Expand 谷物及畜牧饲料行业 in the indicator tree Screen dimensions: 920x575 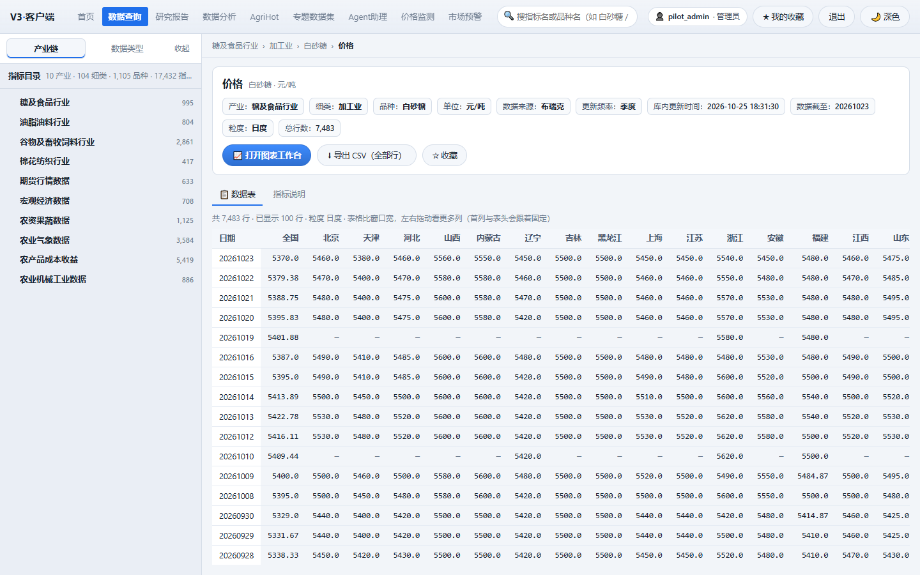(101, 142)
